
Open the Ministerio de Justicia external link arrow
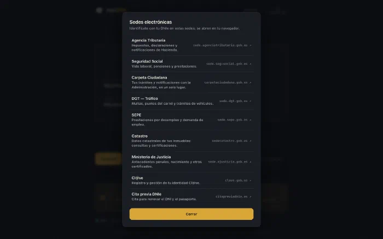(x=251, y=162)
